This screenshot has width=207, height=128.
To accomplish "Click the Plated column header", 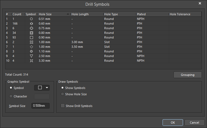I will tap(152, 14).
